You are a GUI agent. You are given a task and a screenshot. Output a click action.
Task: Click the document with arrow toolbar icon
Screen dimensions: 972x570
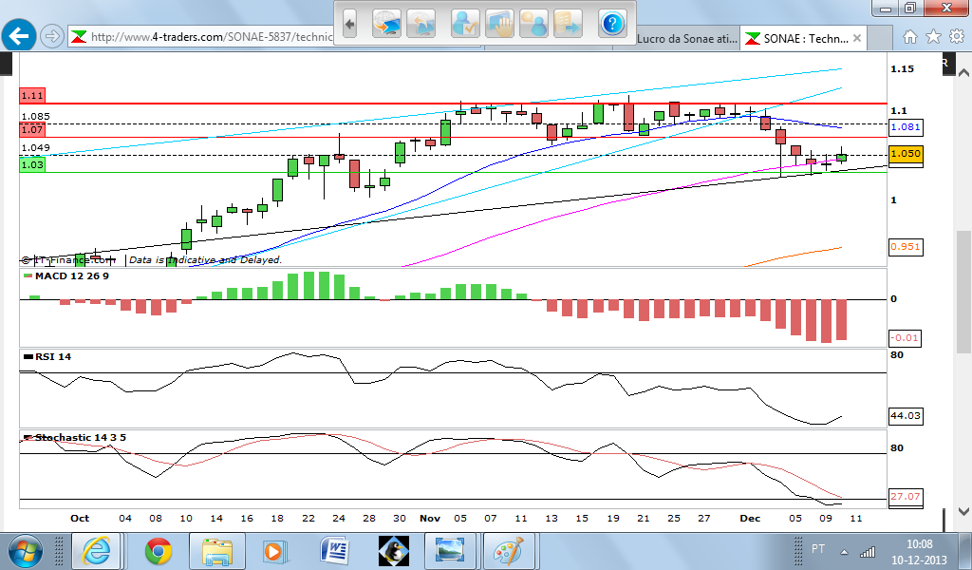point(568,23)
